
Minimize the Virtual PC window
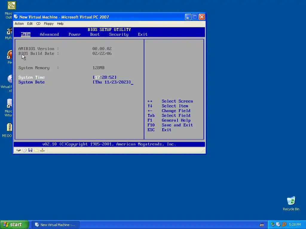pyautogui.click(x=188, y=17)
